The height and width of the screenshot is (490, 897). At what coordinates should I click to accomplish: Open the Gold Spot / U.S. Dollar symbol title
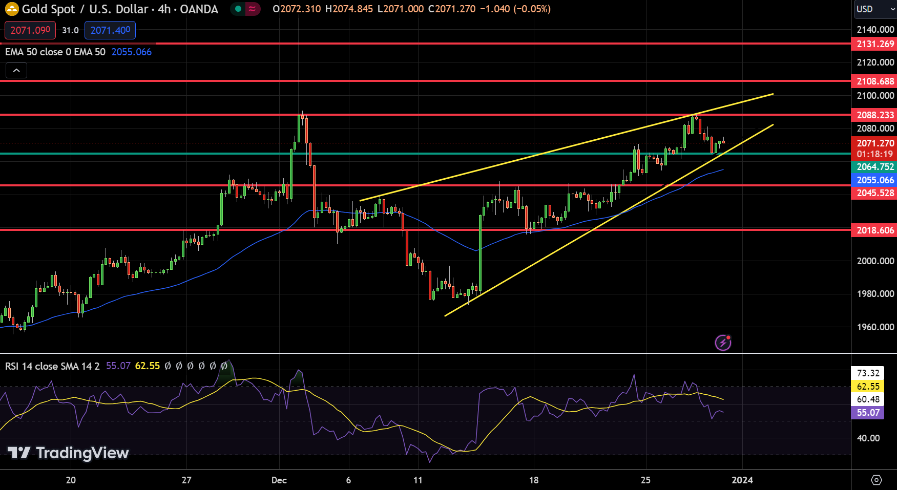pyautogui.click(x=120, y=9)
